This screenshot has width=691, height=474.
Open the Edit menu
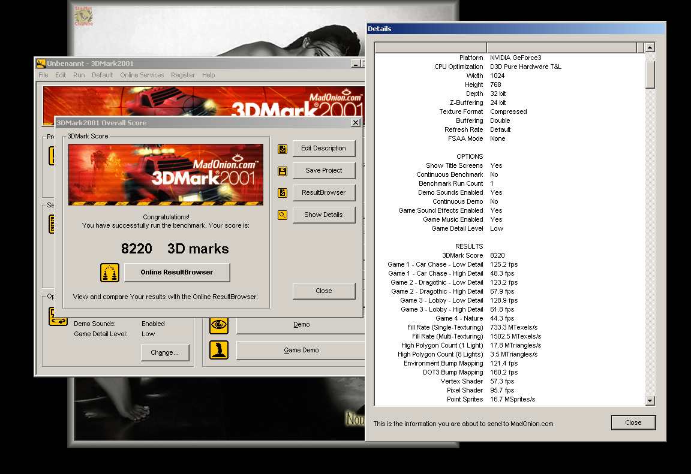[x=61, y=76]
